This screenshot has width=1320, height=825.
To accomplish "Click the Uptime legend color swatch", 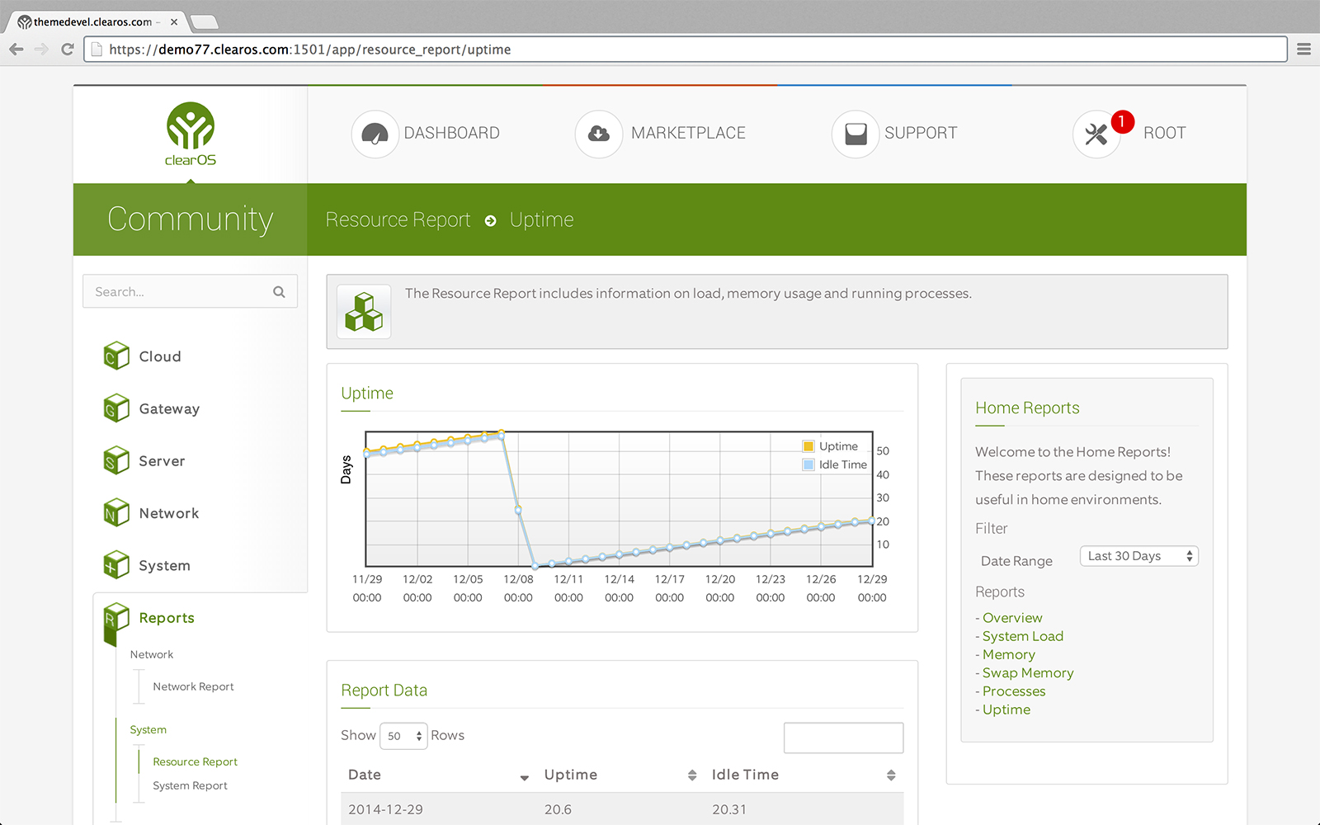I will pos(808,446).
